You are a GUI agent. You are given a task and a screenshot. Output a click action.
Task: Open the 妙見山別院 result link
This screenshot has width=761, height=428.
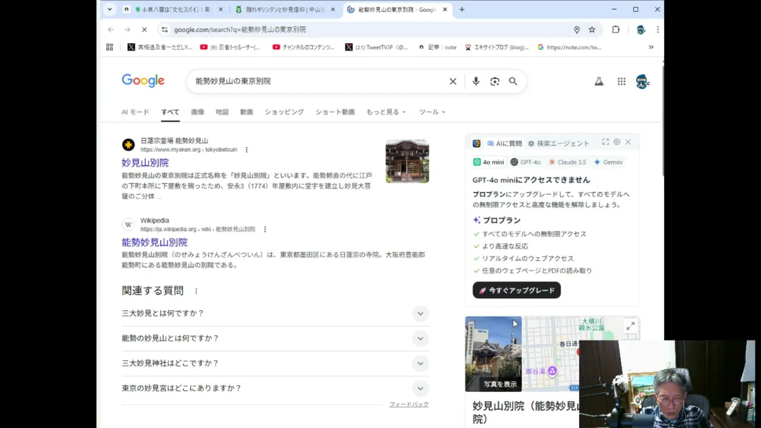(x=145, y=163)
